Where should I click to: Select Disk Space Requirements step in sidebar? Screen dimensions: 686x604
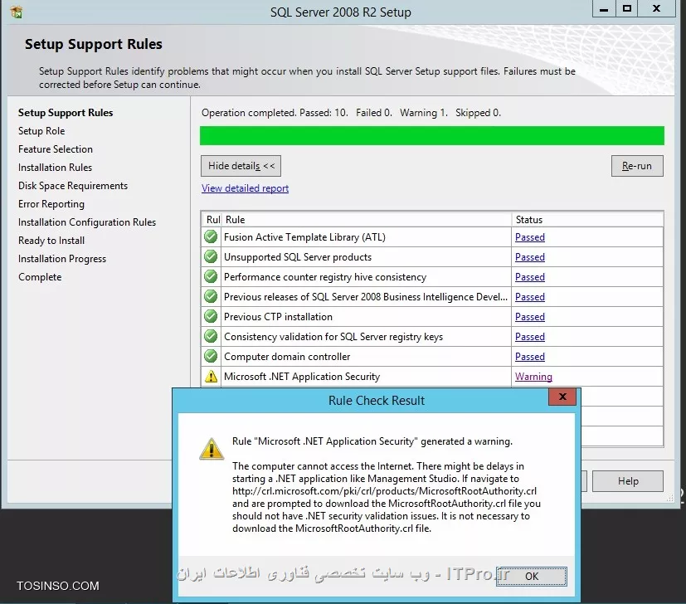(73, 186)
